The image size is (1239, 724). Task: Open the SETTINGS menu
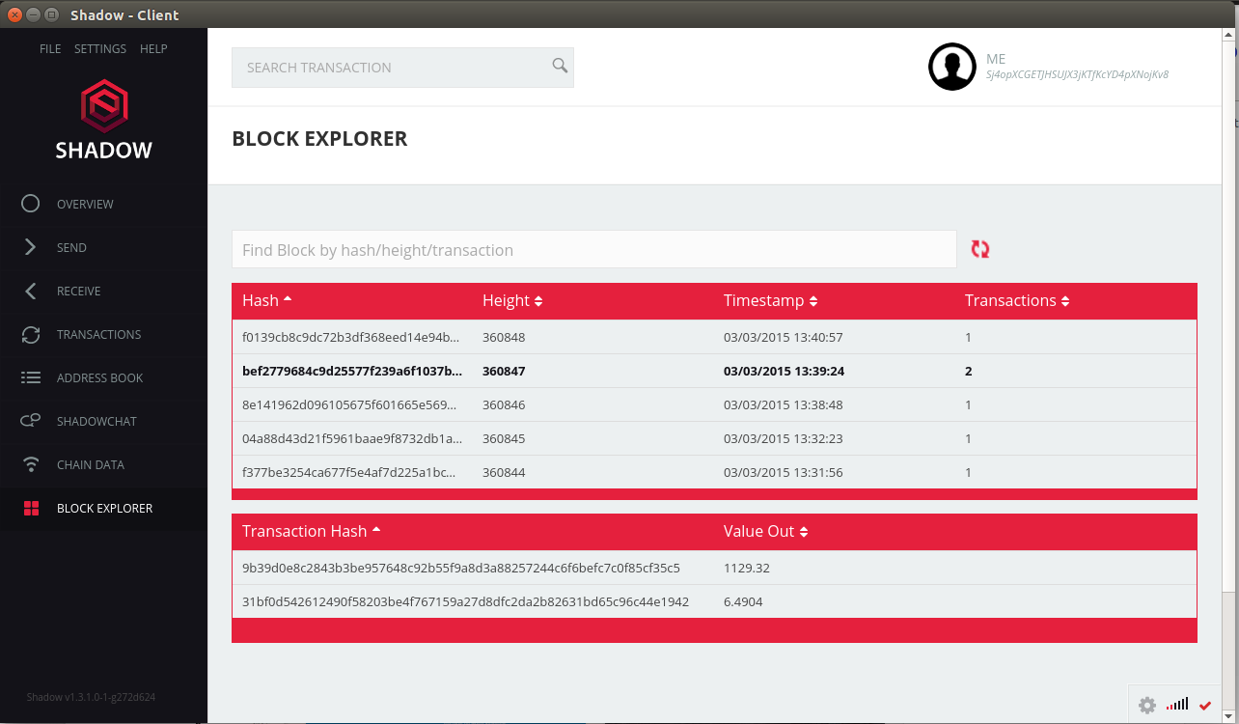coord(100,49)
